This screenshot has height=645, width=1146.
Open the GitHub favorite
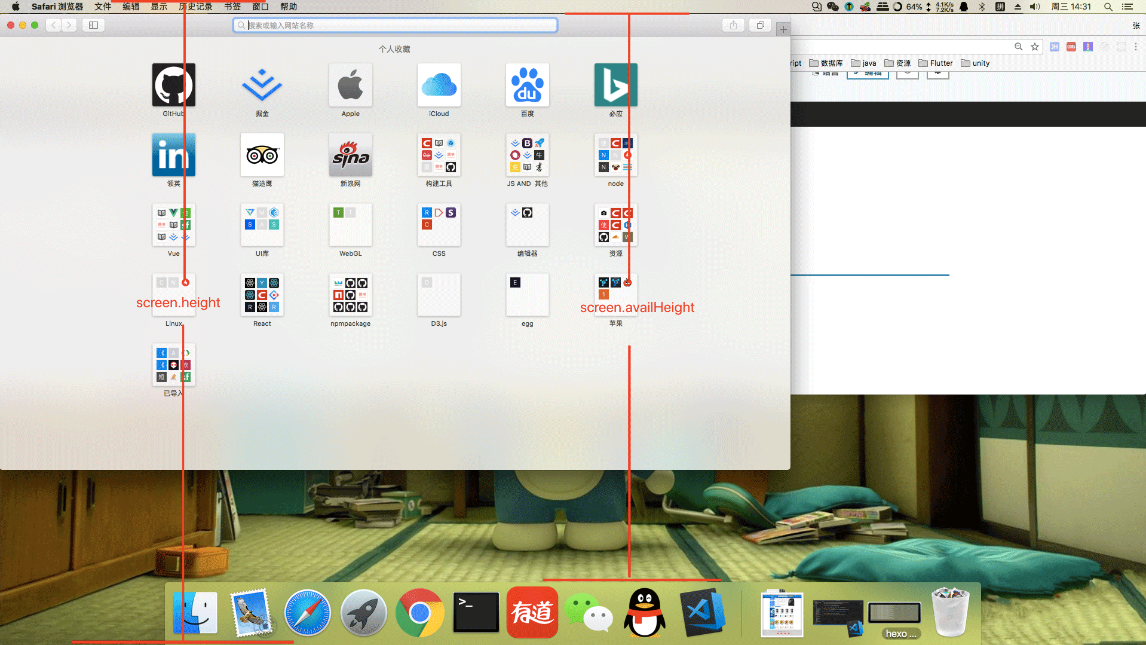coord(173,85)
